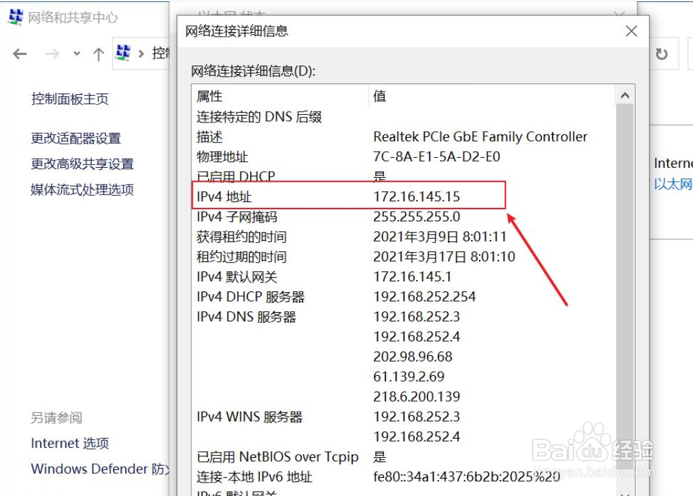Click the network icon in the address bar
Viewport: 693px width, 496px height.
pos(122,53)
